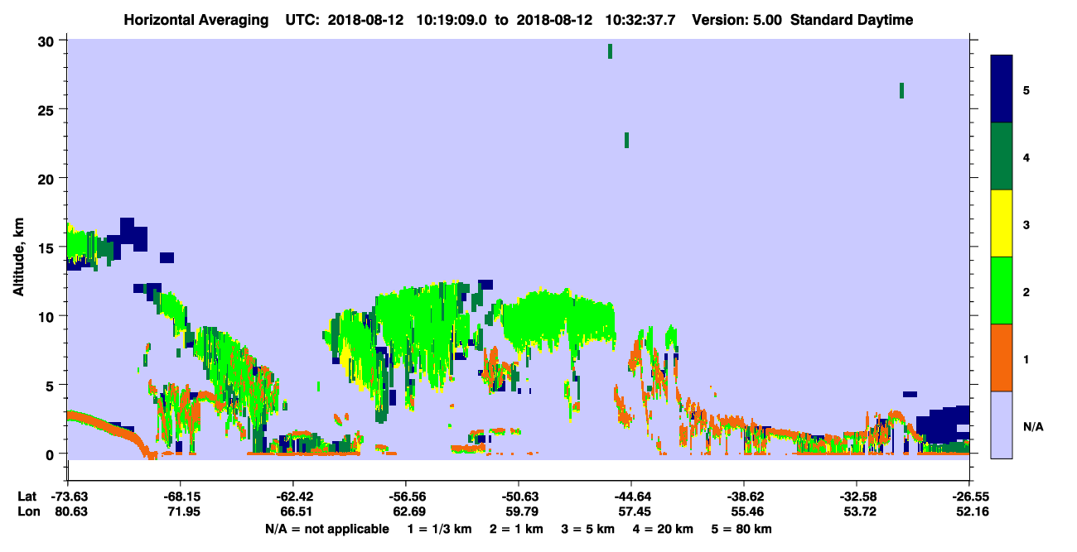Click longitude value 55.46
The width and height of the screenshot is (1077, 552).
click(746, 511)
